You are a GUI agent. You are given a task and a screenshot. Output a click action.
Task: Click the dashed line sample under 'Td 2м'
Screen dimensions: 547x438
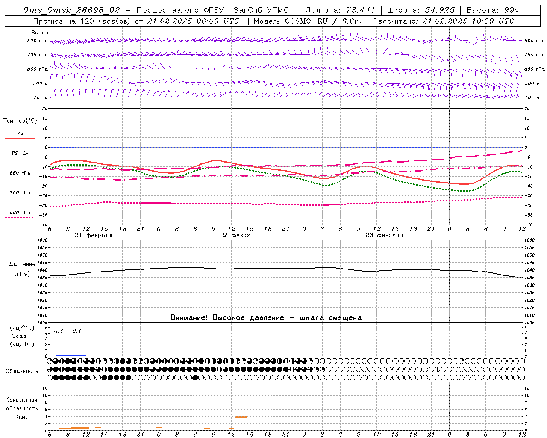click(19, 158)
